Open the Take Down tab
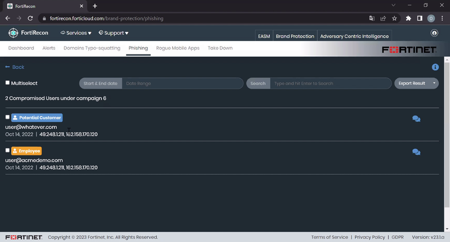The width and height of the screenshot is (450, 242). point(220,48)
